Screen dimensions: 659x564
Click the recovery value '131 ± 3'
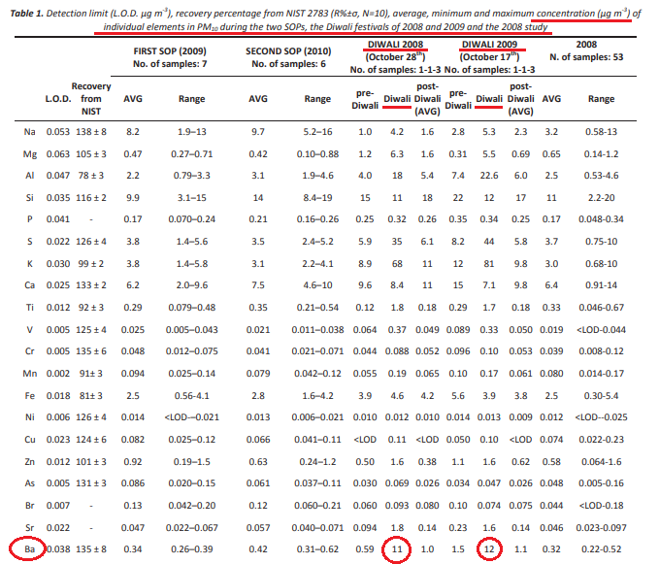point(91,483)
